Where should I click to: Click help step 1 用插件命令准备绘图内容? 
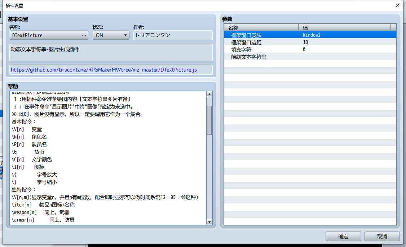[73, 99]
